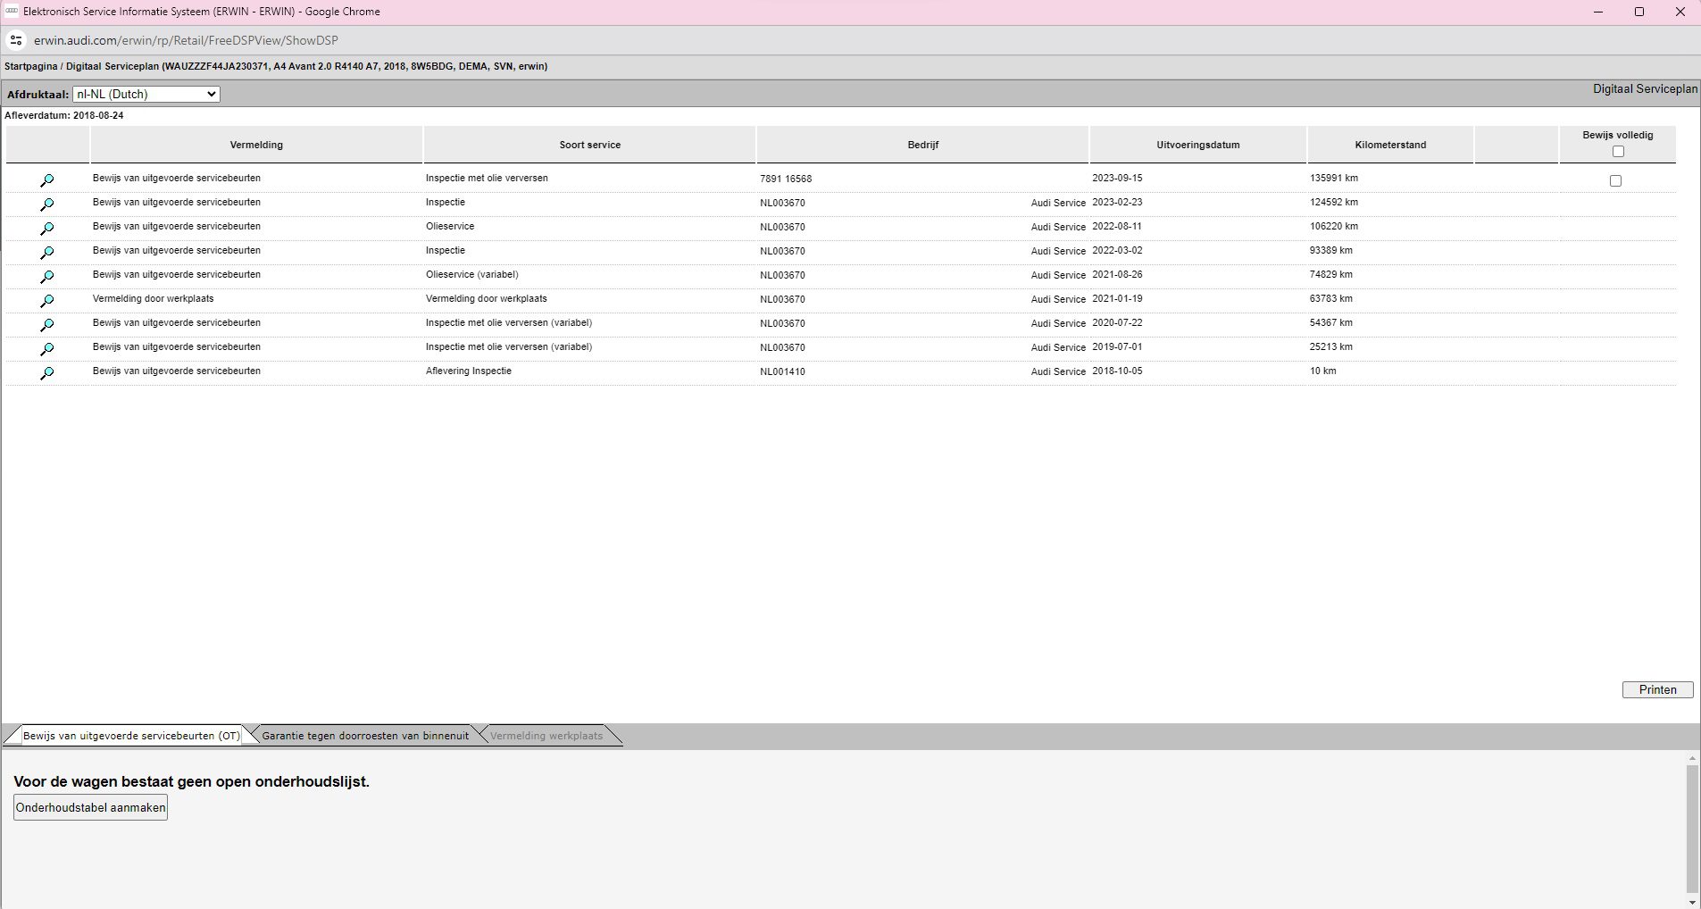Open details magnifier for 2022-03-02 Inspectie entry
This screenshot has width=1701, height=909.
pyautogui.click(x=47, y=253)
